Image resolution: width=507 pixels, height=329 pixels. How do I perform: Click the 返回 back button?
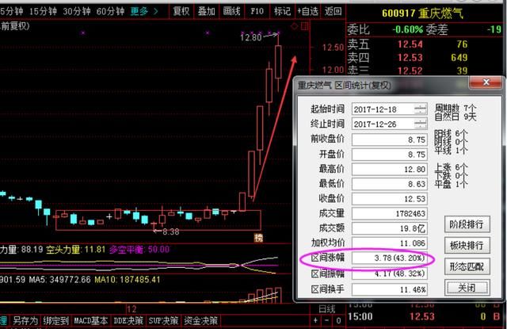(333, 12)
